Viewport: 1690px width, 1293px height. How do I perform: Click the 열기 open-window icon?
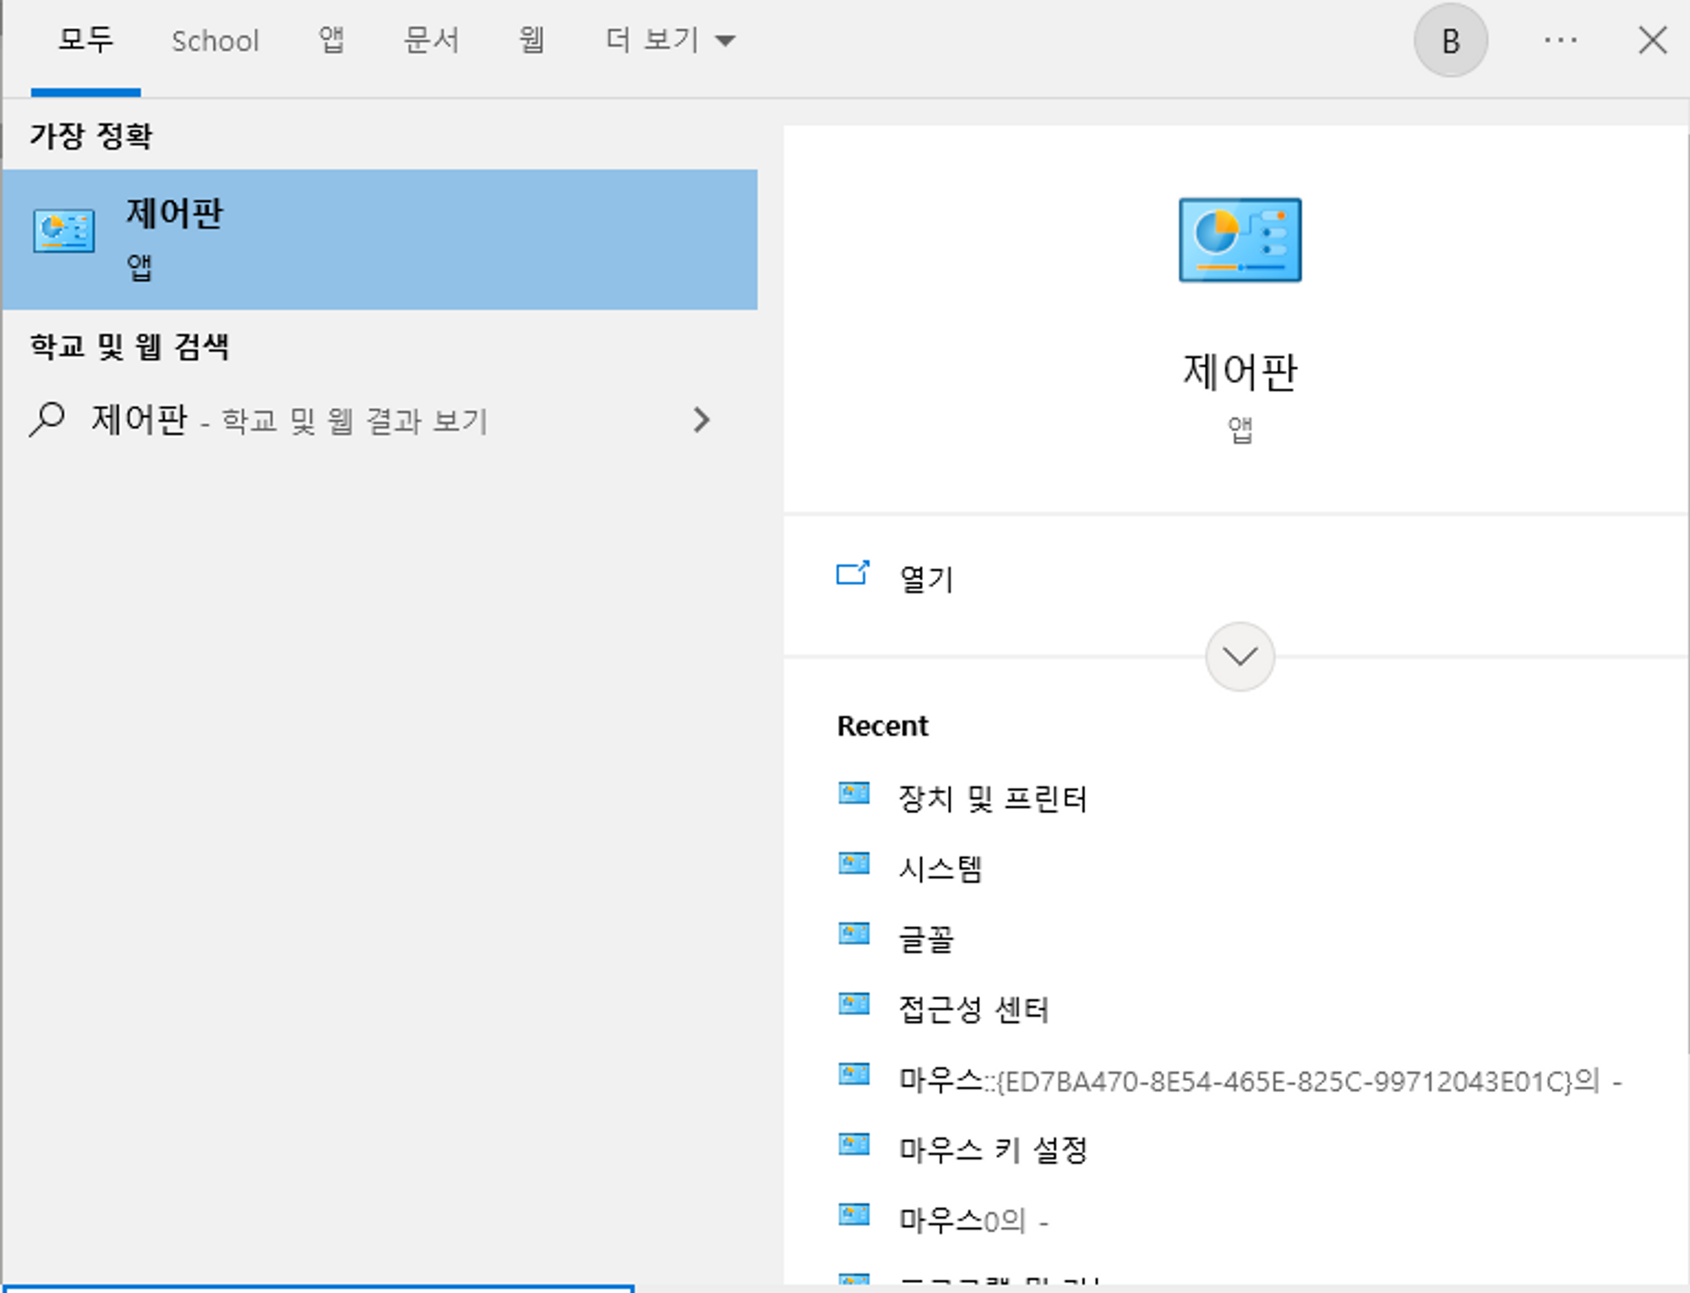tap(852, 574)
